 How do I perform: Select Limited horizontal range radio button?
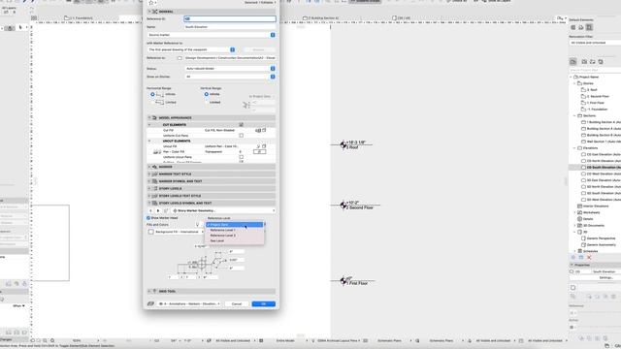[152, 102]
